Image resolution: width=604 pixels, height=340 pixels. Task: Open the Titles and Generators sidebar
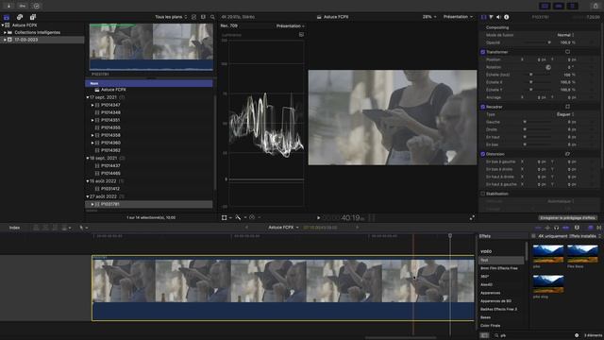coord(33,17)
